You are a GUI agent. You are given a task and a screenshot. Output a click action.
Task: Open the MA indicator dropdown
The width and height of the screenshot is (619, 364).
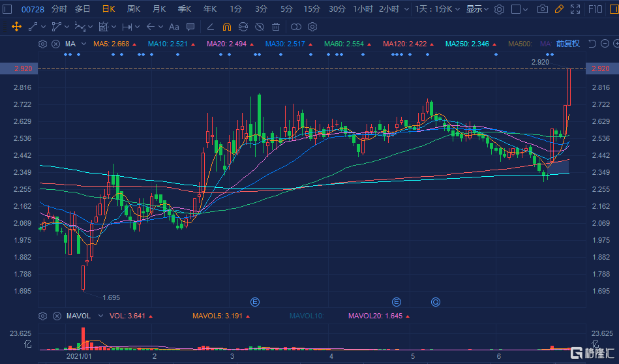[x=84, y=44]
